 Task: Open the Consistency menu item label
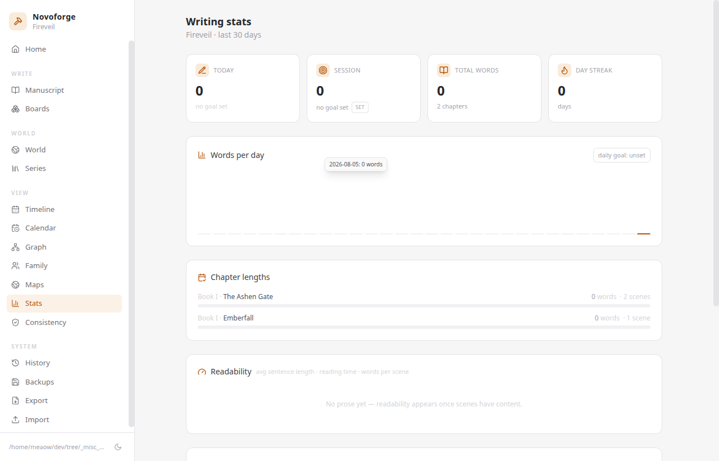[x=45, y=322]
